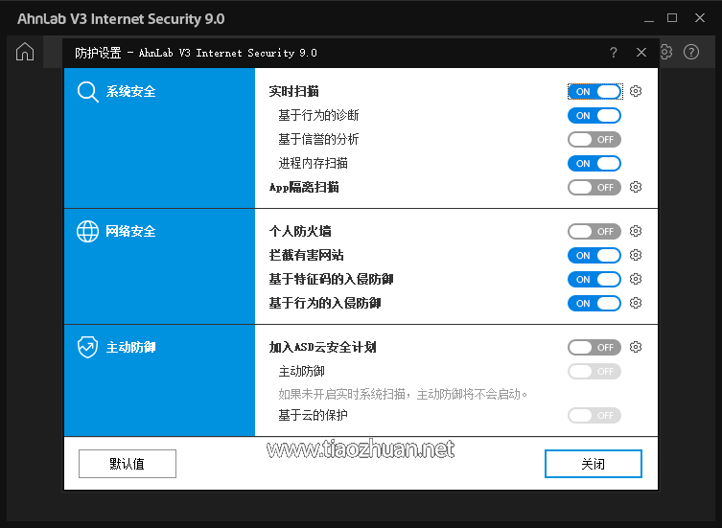This screenshot has height=528, width=722.
Task: Disable 基于特征码的入侵防御 toggle
Action: point(594,280)
